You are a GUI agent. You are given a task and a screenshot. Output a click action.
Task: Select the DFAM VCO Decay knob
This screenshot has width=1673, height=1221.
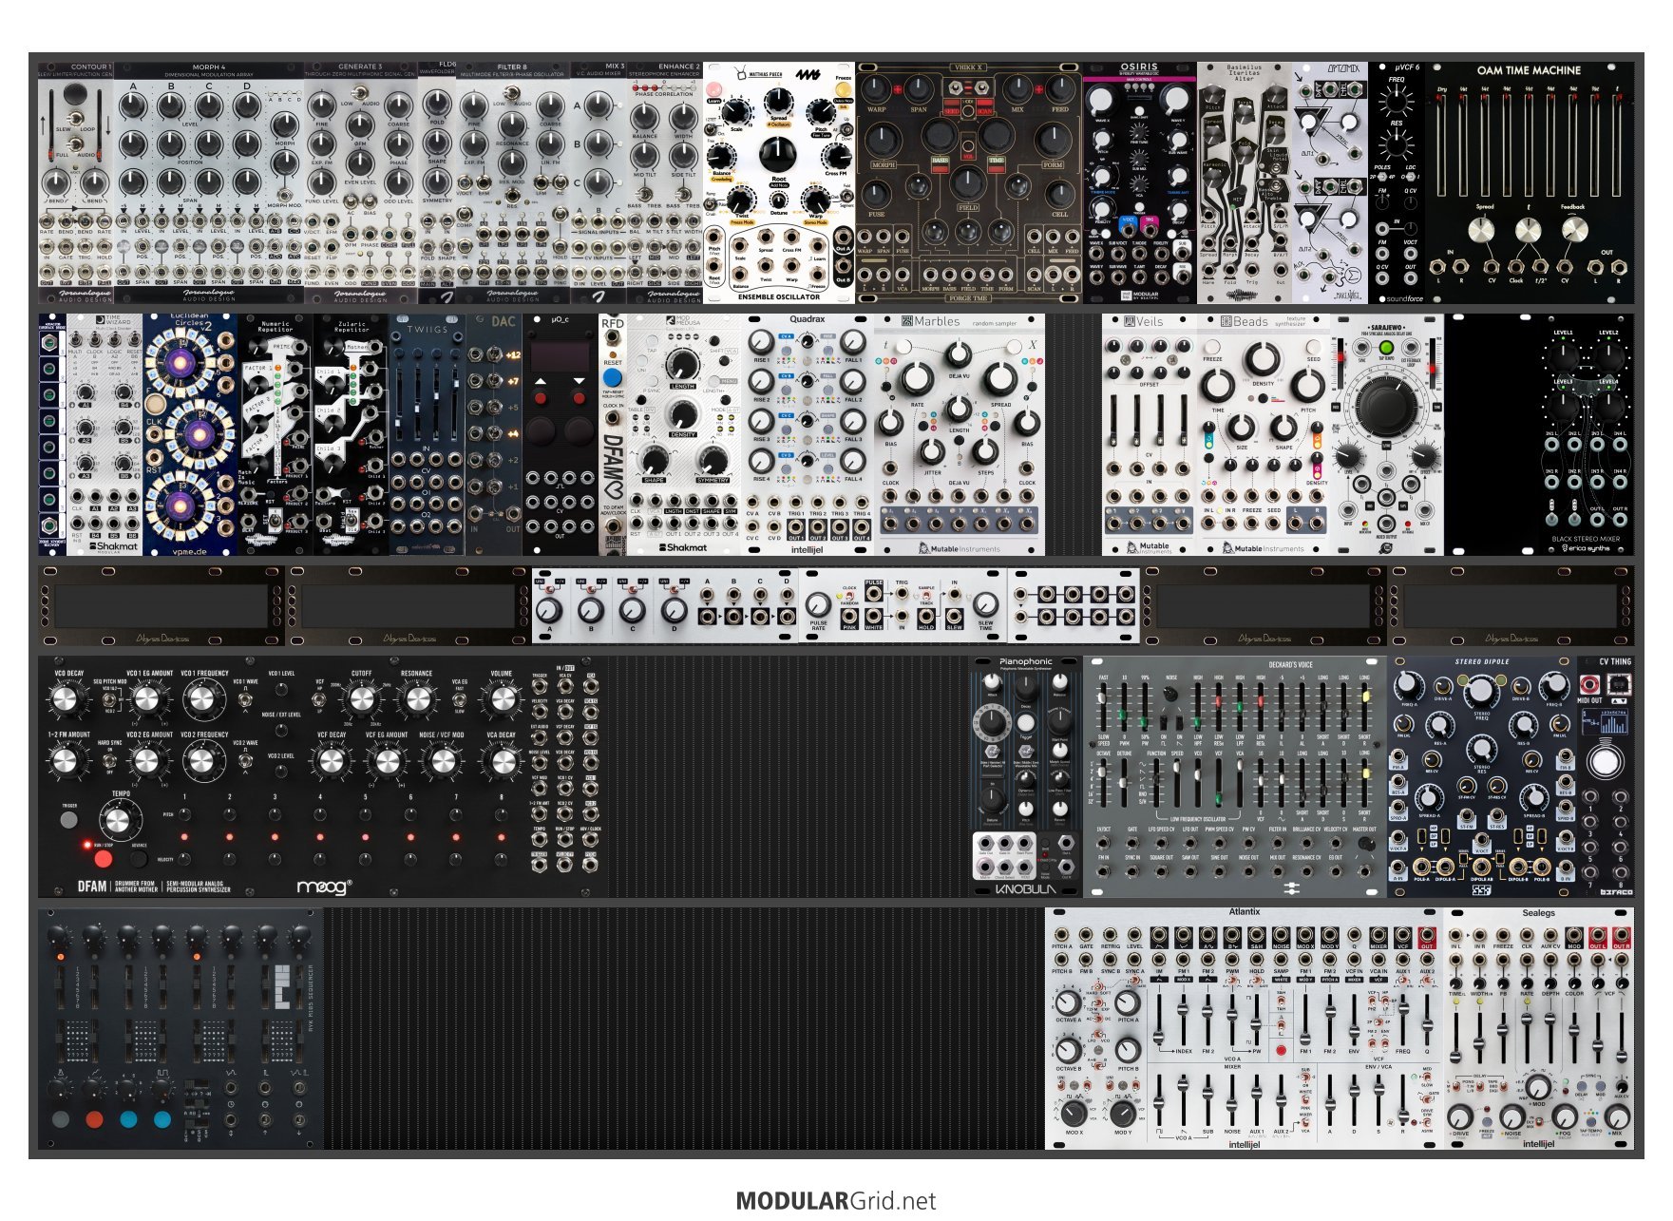tap(64, 700)
